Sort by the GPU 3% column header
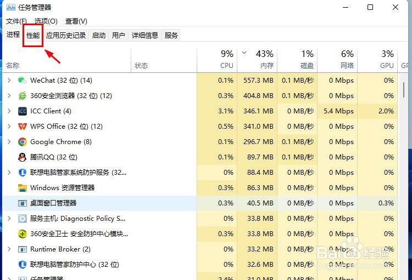The image size is (412, 280). point(377,60)
